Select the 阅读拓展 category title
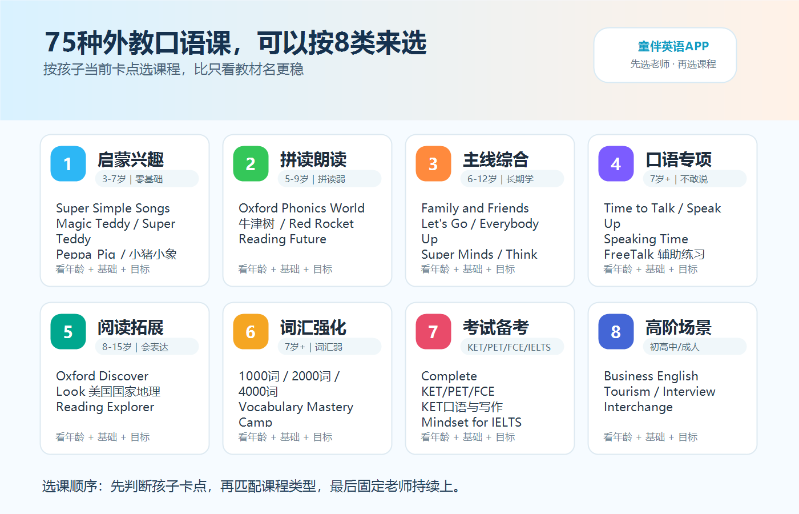 pyautogui.click(x=131, y=327)
